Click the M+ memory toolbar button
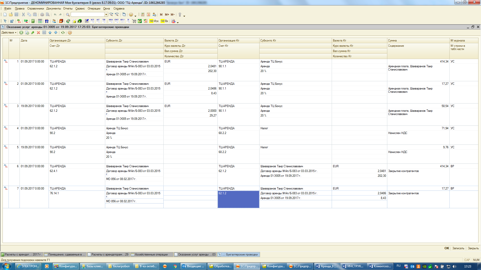 [x=167, y=14]
